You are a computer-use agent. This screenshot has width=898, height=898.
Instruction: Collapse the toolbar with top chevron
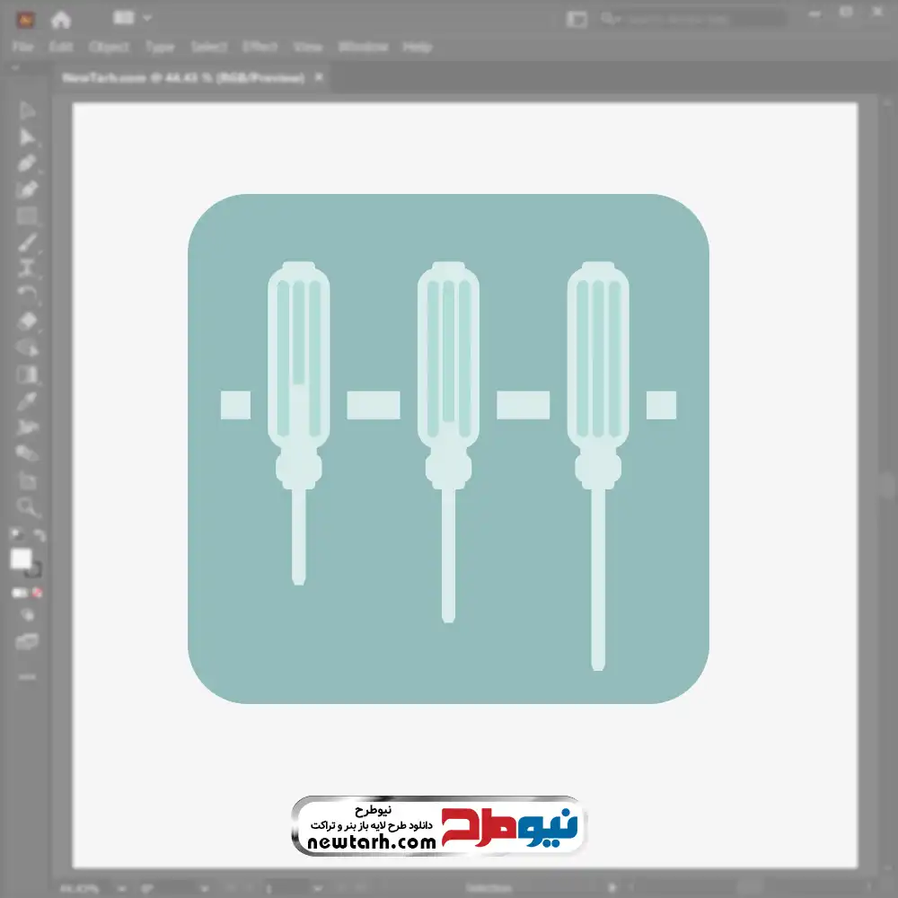coord(15,69)
